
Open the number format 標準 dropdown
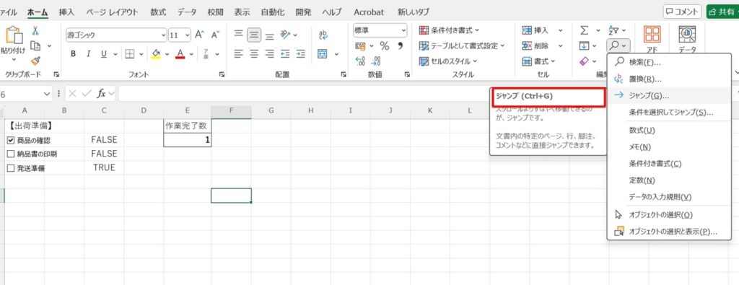[404, 30]
